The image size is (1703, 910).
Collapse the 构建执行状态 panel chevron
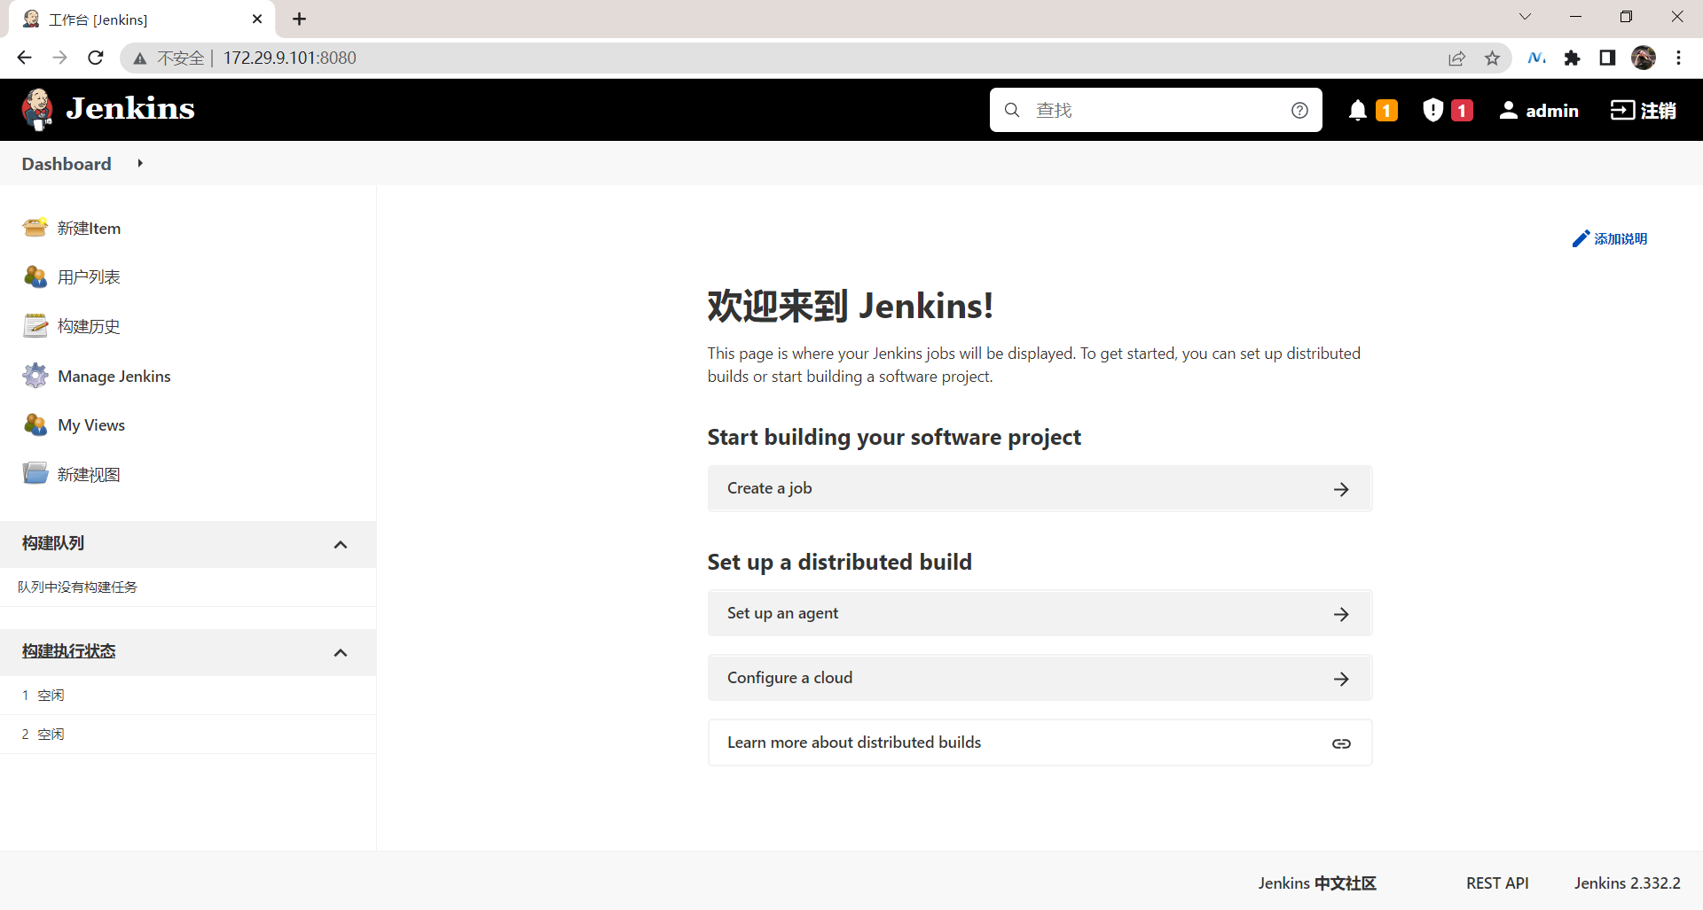coord(341,652)
